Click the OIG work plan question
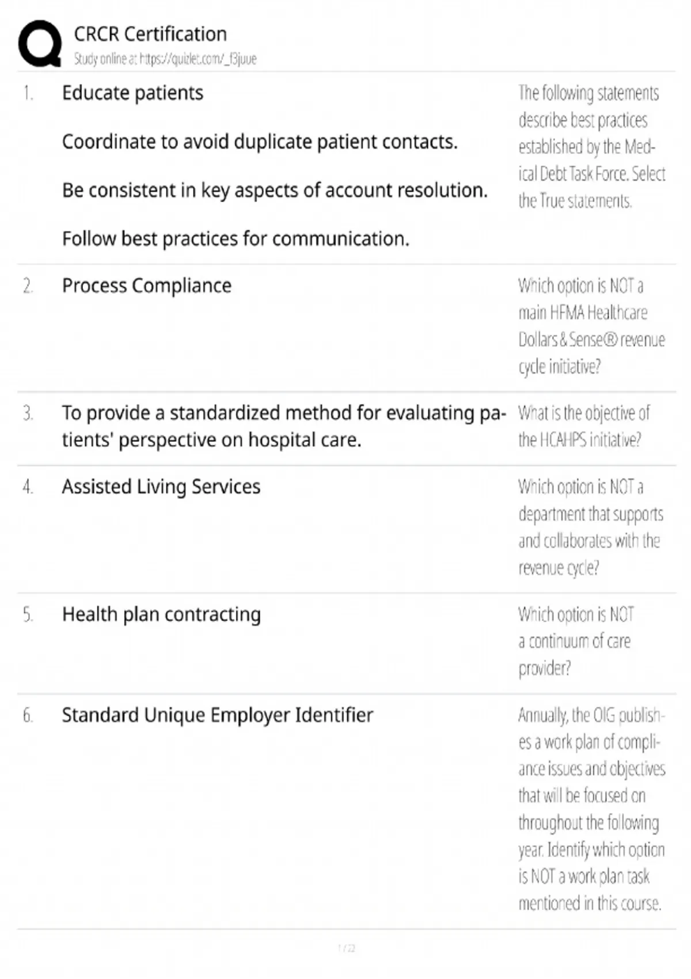This screenshot has height=979, width=691. 591,809
